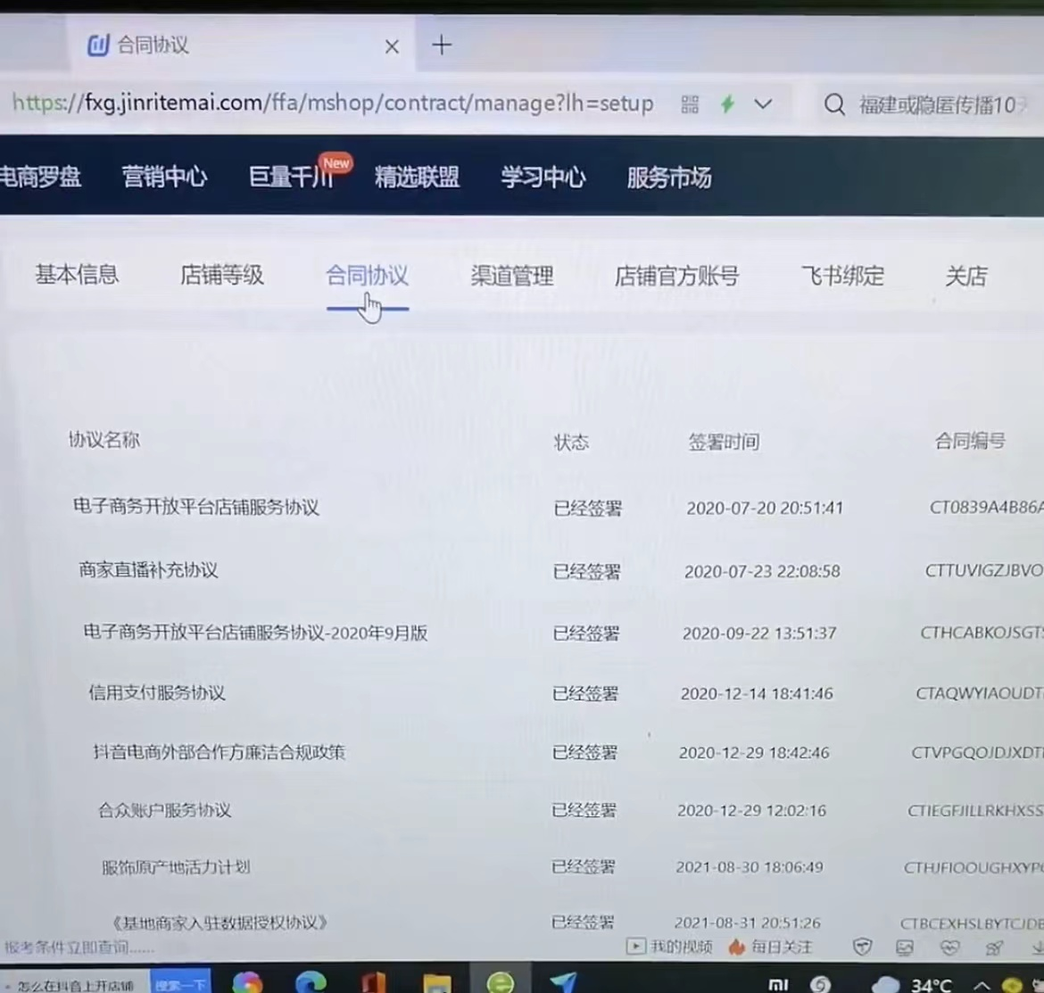The image size is (1044, 993).
Task: Click the picture icon in status bar
Action: pyautogui.click(x=905, y=947)
